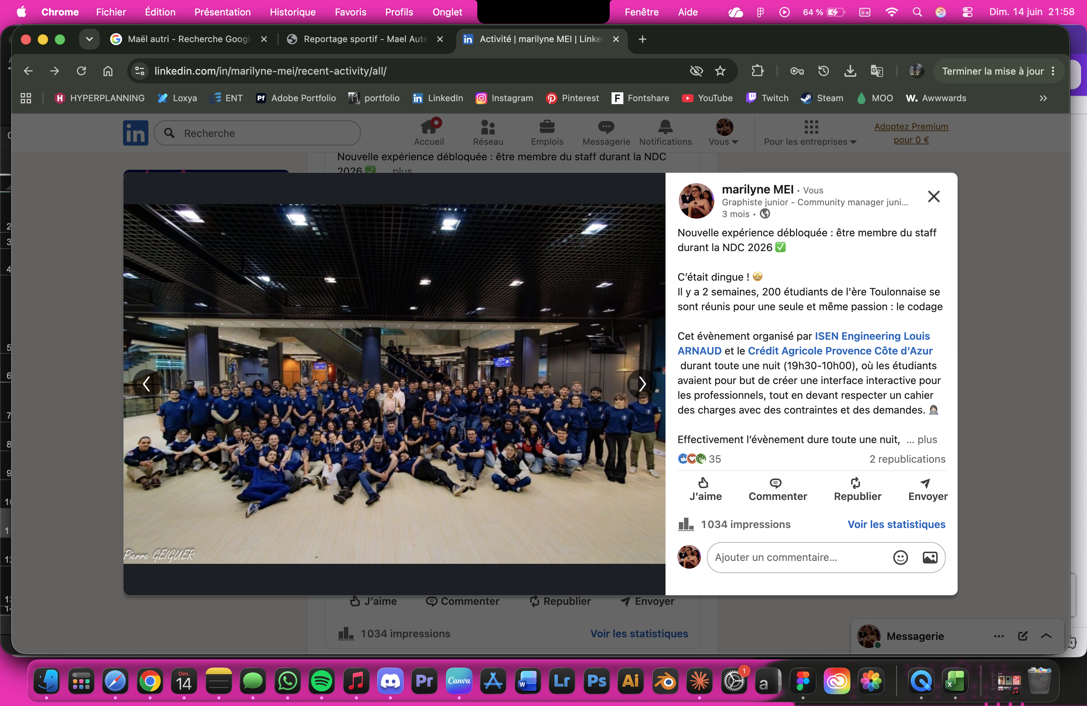Viewport: 1087px width, 706px height.
Task: Open the Historique menu in the menu bar
Action: [292, 12]
